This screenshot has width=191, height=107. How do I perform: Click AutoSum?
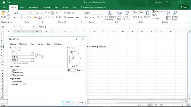(x=157, y=12)
